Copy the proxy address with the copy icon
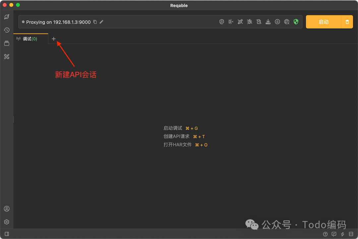Image resolution: width=358 pixels, height=239 pixels. click(x=95, y=22)
